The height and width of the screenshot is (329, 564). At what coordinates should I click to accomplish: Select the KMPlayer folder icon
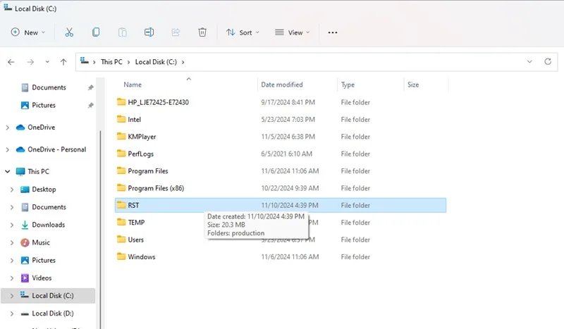coord(121,136)
